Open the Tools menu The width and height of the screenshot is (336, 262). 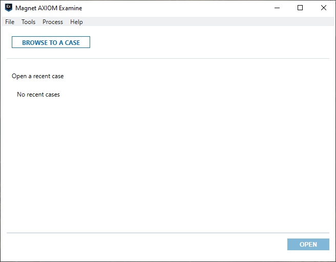(28, 22)
